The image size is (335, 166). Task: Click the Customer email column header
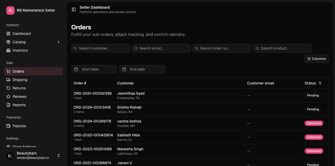click(260, 83)
